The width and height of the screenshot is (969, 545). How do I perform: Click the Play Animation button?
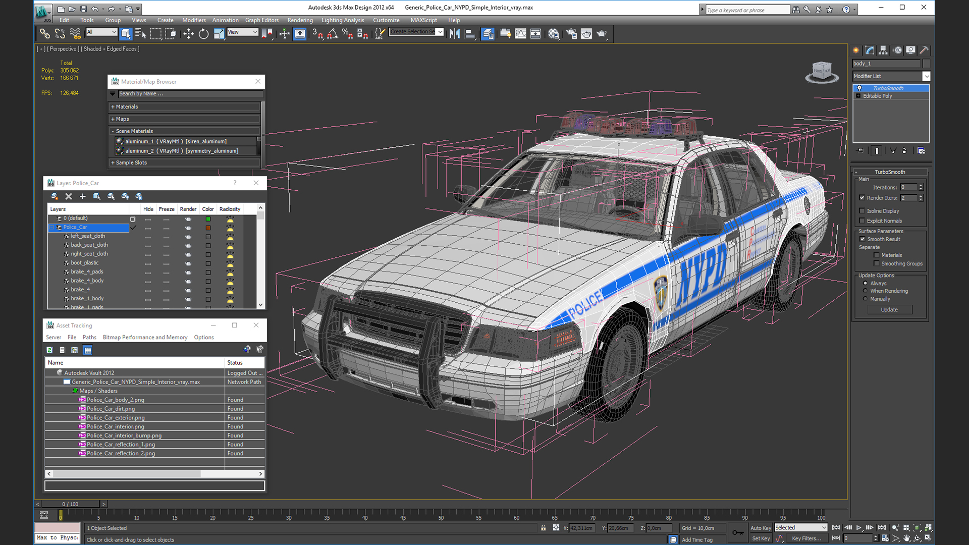coord(858,528)
